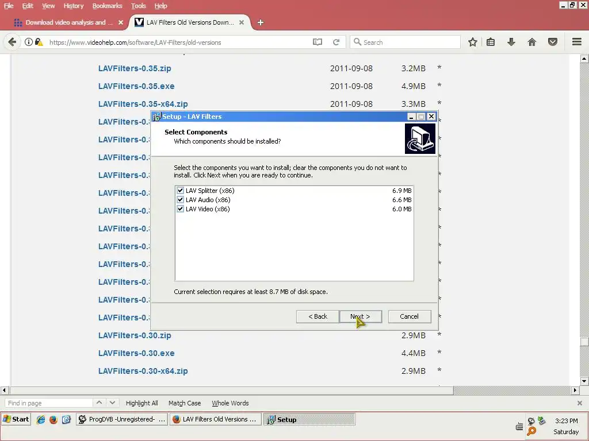589x441 pixels.
Task: Go to the Firefox home page icon
Action: pos(532,42)
